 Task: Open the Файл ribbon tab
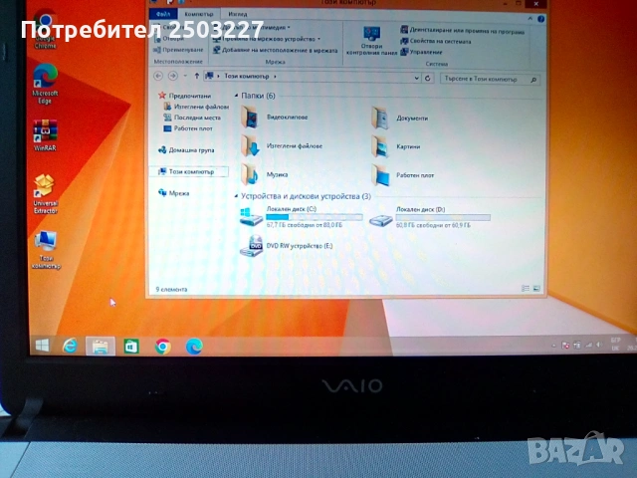click(x=163, y=14)
